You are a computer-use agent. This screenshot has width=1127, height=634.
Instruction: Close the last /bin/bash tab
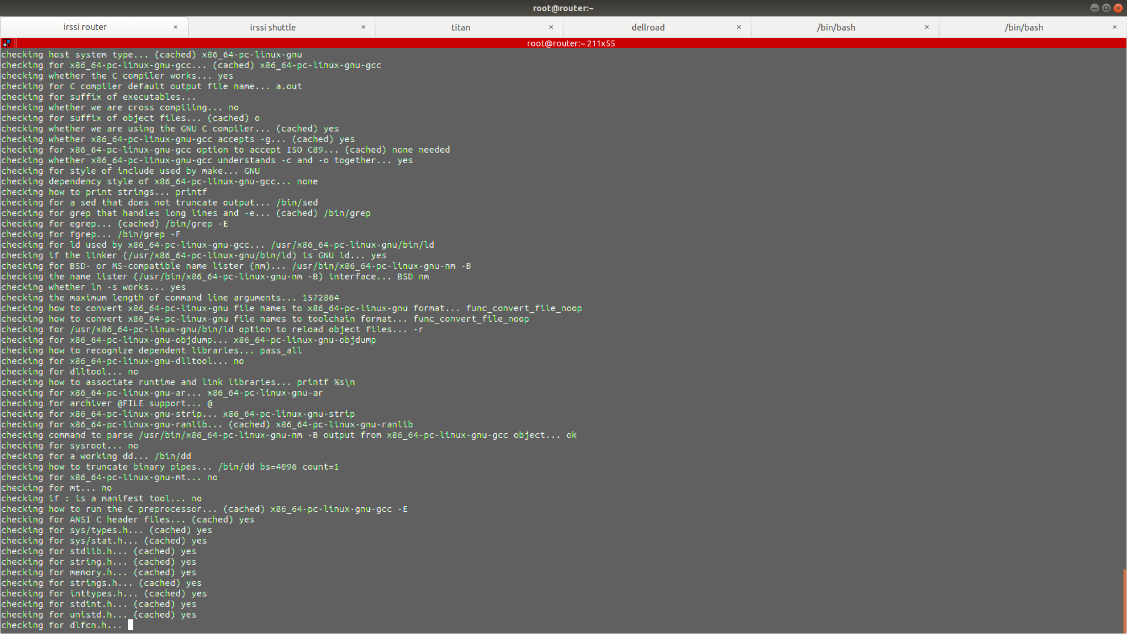[x=1114, y=27]
